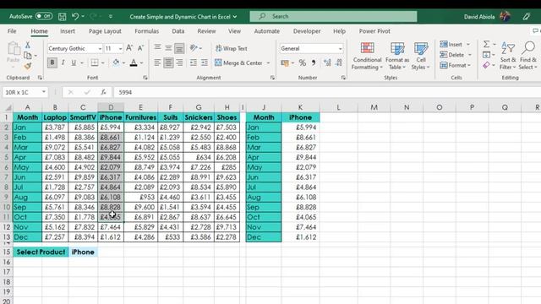Image resolution: width=541 pixels, height=304 pixels.
Task: Center text horizontally
Action: (x=168, y=62)
